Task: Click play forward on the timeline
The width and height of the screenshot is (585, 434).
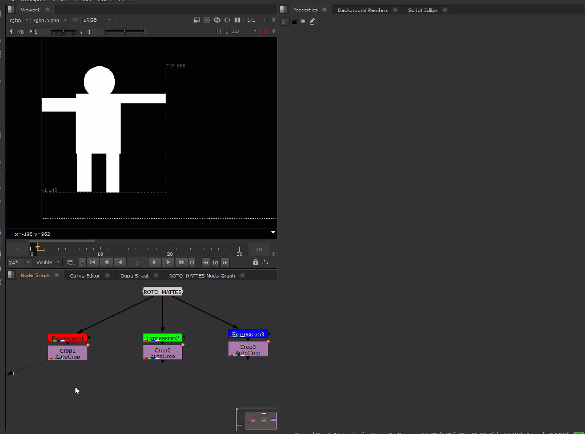Action: (154, 262)
